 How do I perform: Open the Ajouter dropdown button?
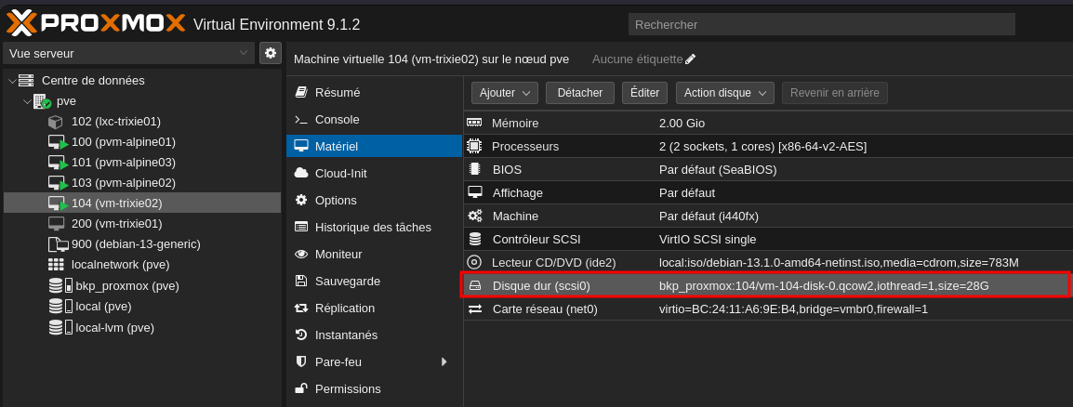(505, 93)
